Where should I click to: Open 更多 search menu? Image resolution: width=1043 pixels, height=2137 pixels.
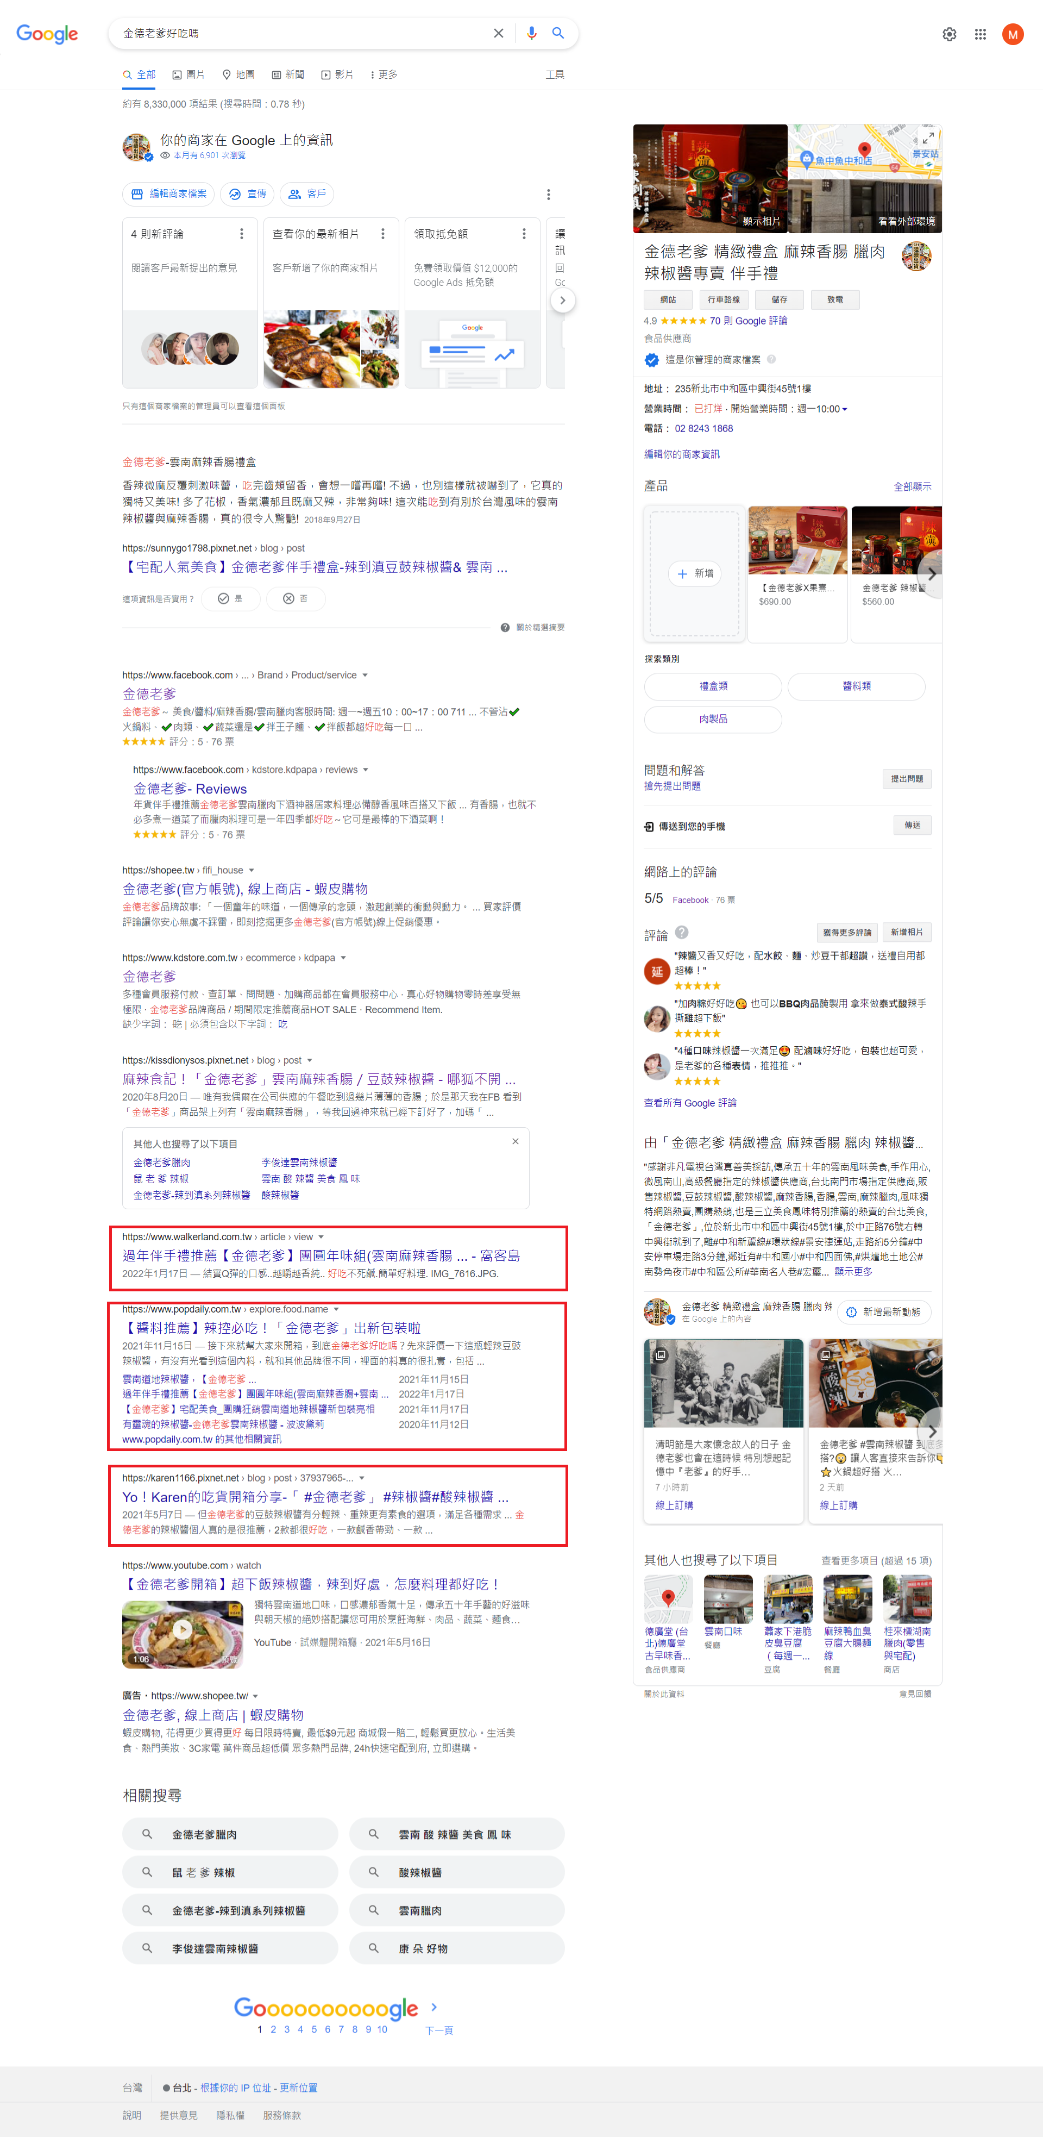point(383,74)
